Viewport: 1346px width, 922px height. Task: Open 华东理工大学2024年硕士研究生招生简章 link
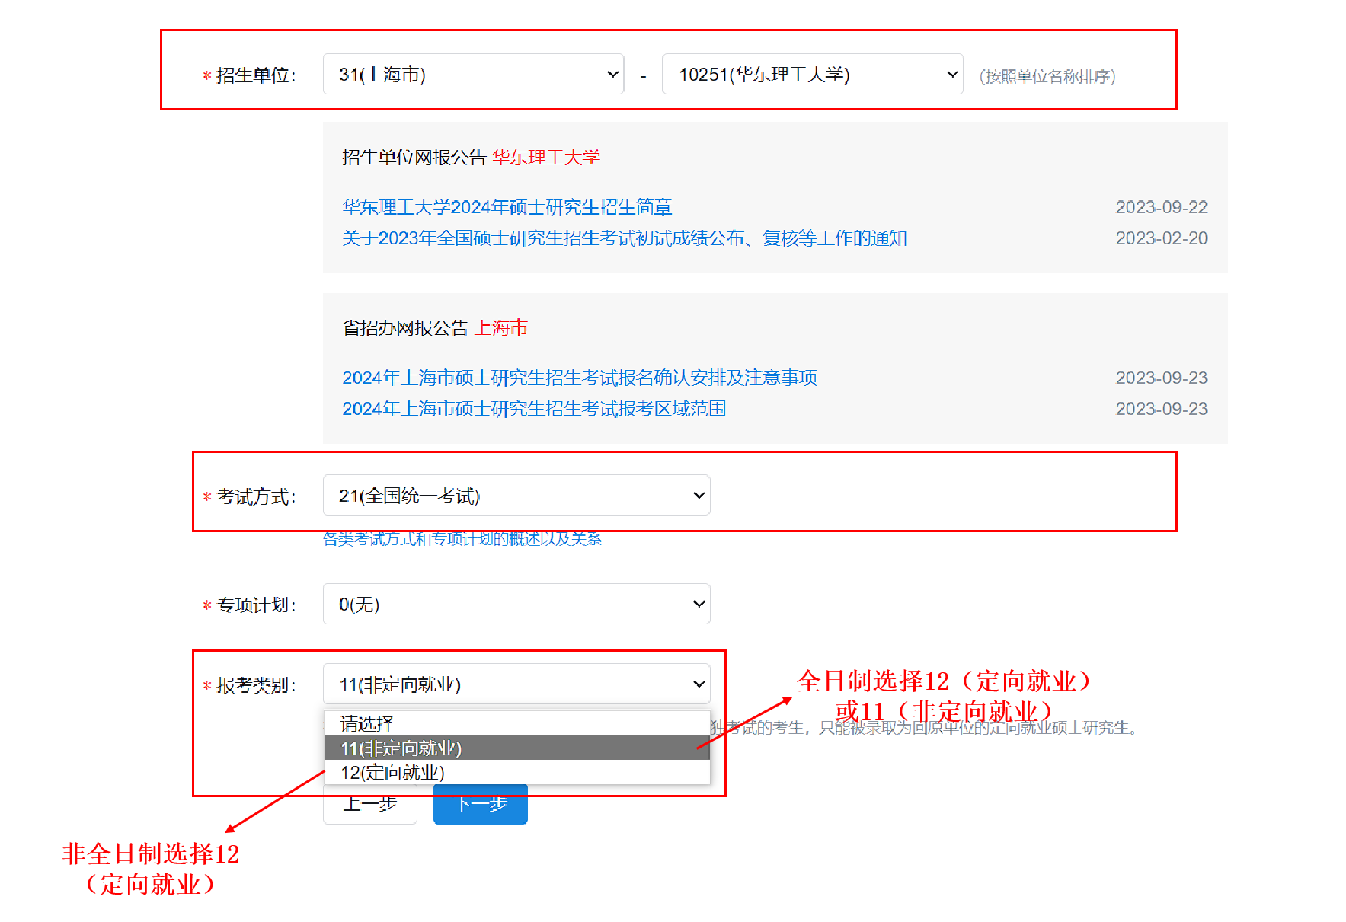[507, 207]
